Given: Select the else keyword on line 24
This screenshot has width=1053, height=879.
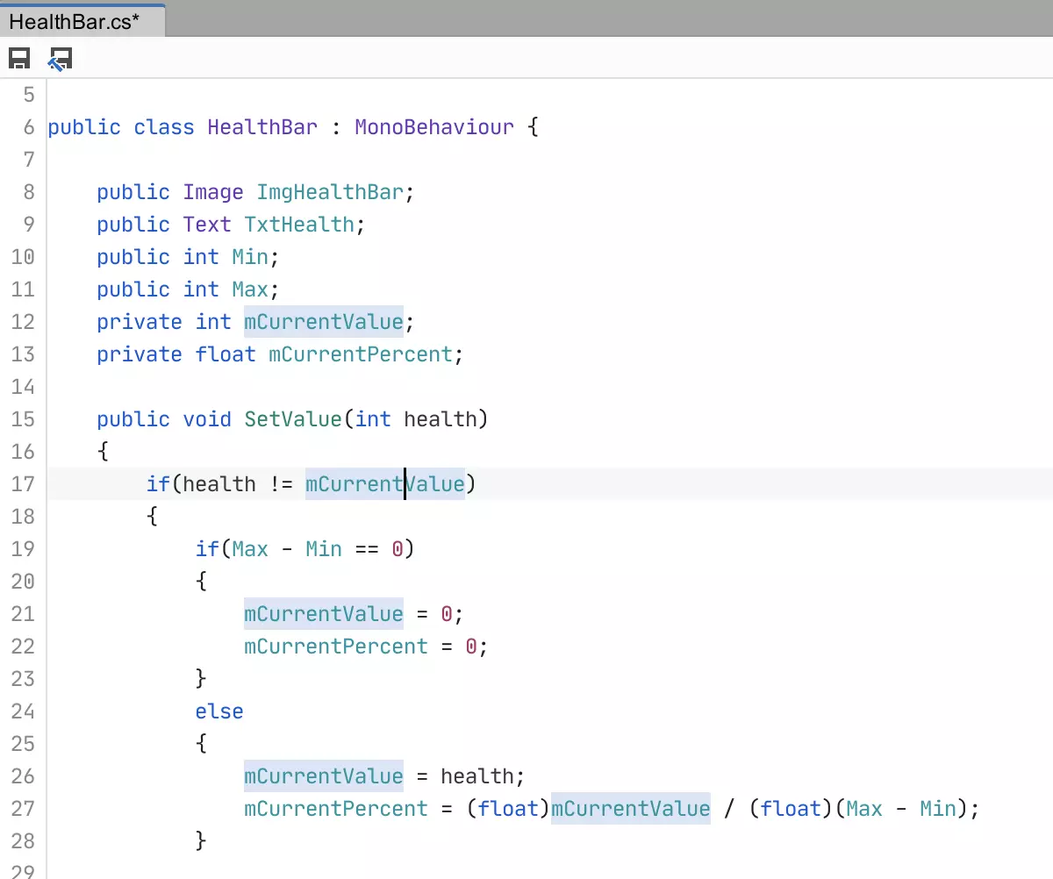Looking at the screenshot, I should click(x=219, y=711).
